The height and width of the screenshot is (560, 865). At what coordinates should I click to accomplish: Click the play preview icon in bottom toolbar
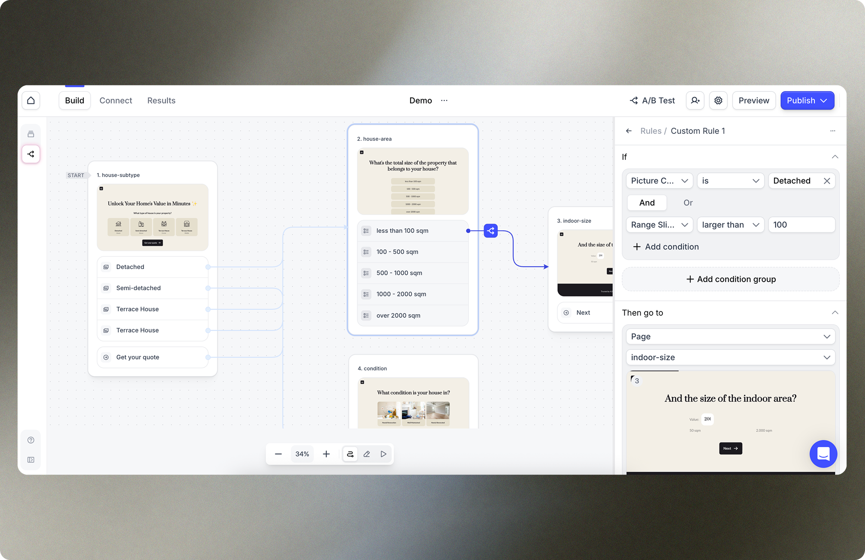383,454
